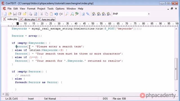Open the Help menu
Viewport: 180px width, 101px height.
(81, 9)
